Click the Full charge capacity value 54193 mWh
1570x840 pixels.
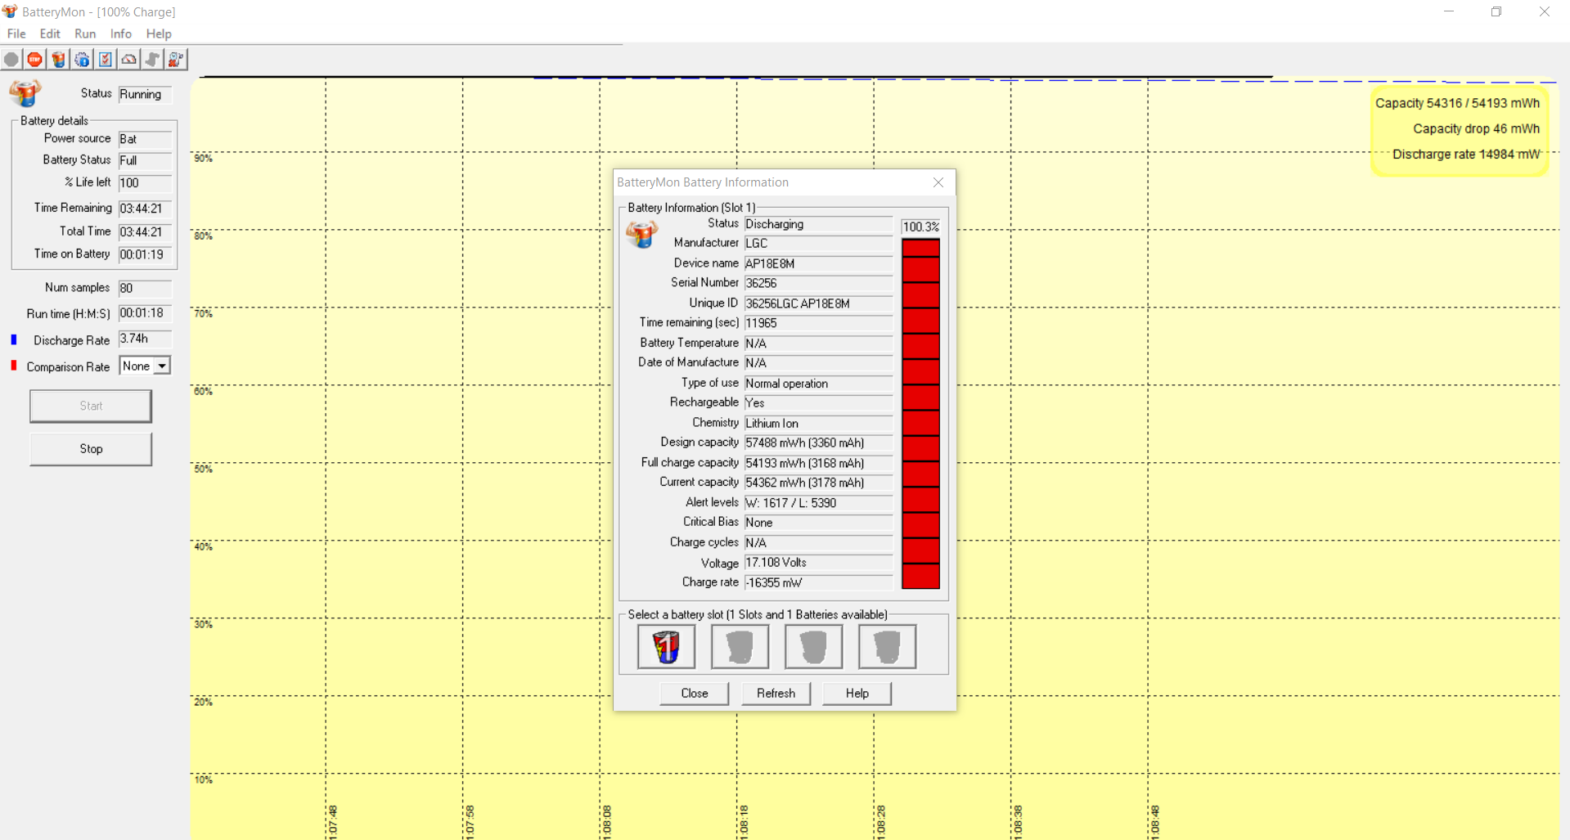tap(818, 463)
